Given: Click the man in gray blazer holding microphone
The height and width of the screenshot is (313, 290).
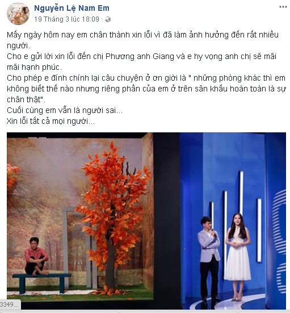Looking at the screenshot, I should coord(209,259).
